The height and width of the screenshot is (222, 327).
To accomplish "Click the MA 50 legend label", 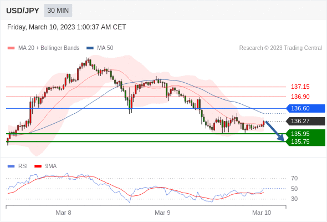I will 105,48.
